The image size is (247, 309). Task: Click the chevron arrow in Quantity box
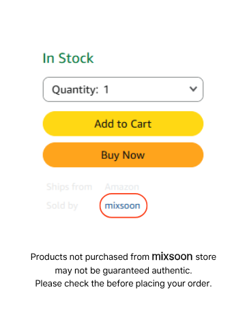193,89
